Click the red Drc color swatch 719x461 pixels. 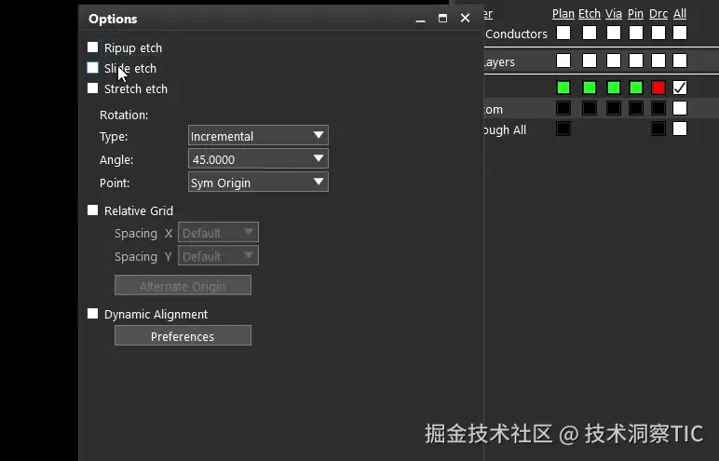(x=658, y=88)
